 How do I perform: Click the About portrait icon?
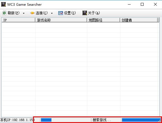point(85,13)
